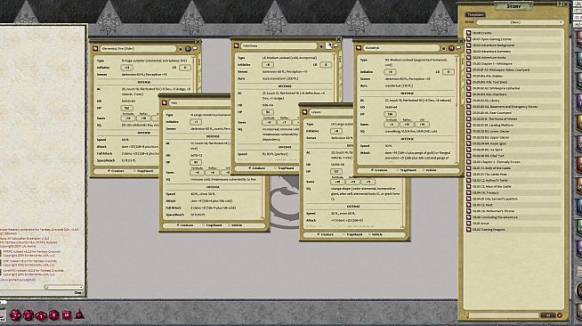This screenshot has width=582, height=326.
Task: Click link icon beside Training Dragons entry
Action: [x=468, y=230]
